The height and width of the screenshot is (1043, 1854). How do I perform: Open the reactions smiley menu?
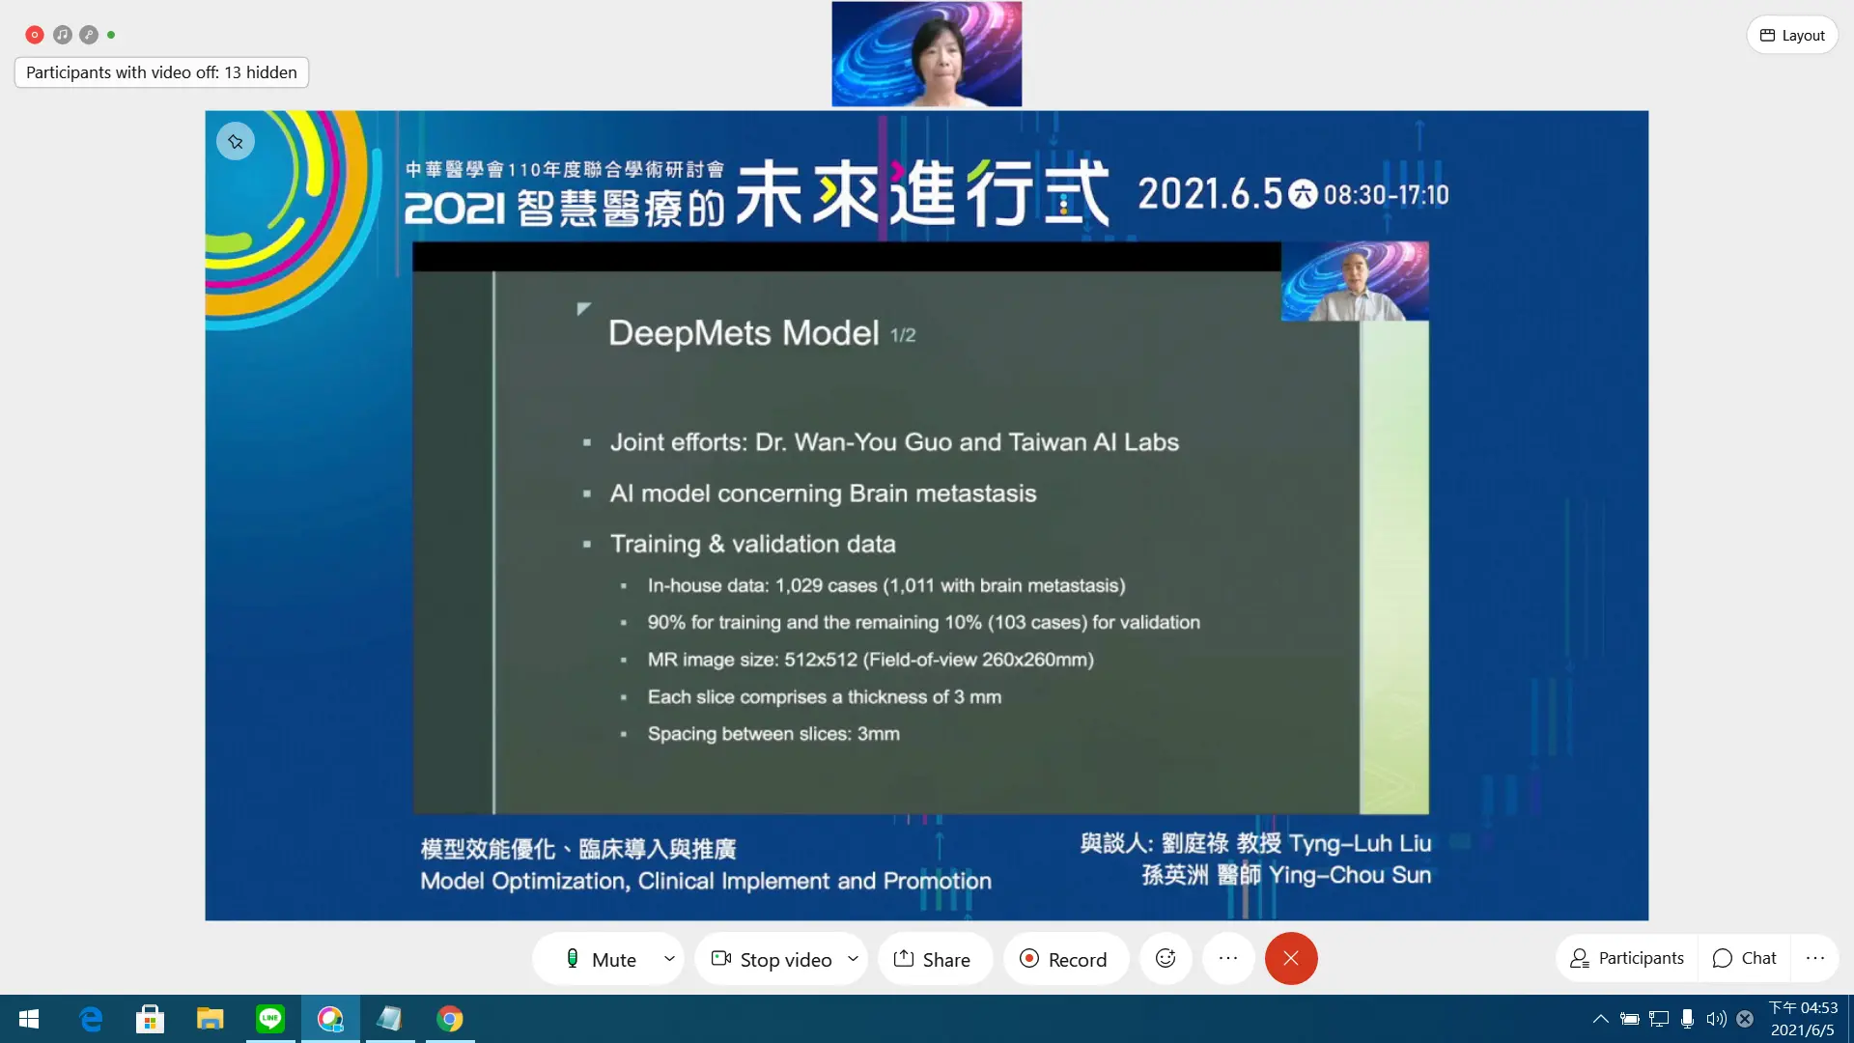tap(1166, 958)
